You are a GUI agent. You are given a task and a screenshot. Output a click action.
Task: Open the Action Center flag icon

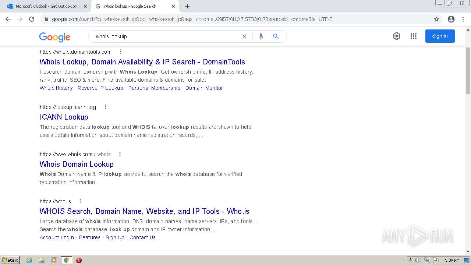[436, 260]
